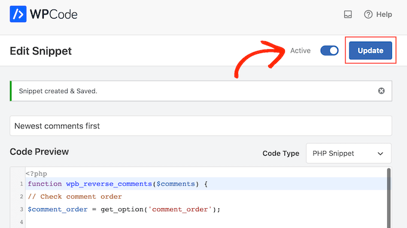Screen dimensions: 407x228
Task: Click the Update button
Action: [x=370, y=51]
